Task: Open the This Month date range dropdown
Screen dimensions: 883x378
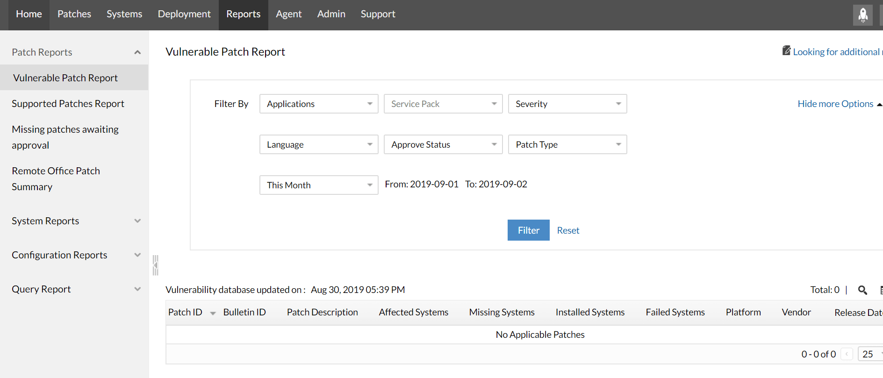Action: coord(319,185)
